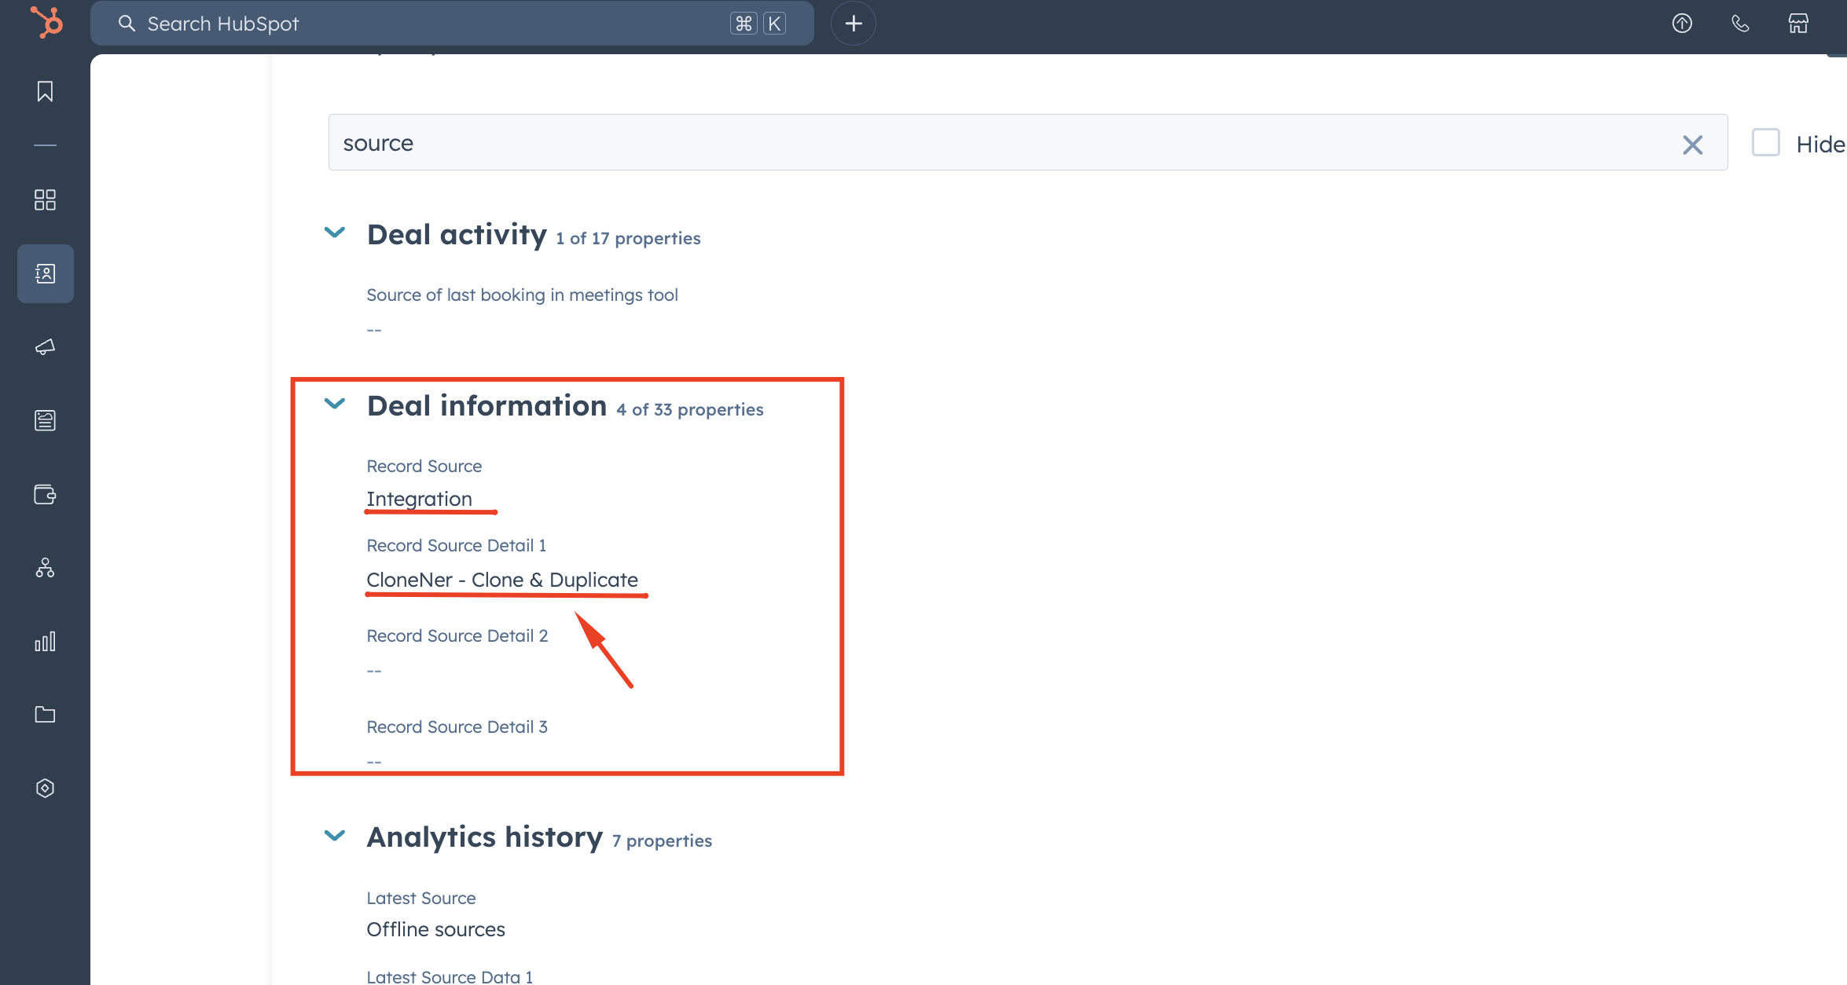Image resolution: width=1847 pixels, height=985 pixels.
Task: Open Bookmarks in the sidebar
Action: point(45,91)
